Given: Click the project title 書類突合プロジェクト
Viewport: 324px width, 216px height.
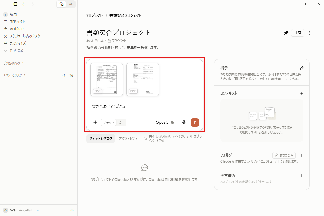Looking at the screenshot, I should point(119,33).
